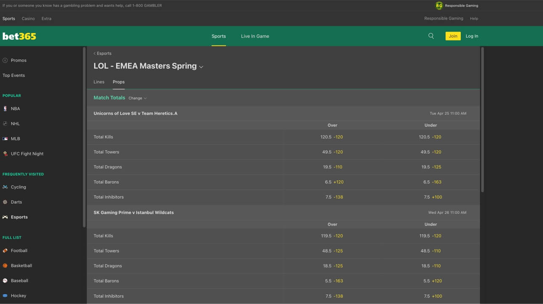The width and height of the screenshot is (543, 304).
Task: Bet Unicorns of Love Under 120.5 Total Kills
Action: (430, 137)
